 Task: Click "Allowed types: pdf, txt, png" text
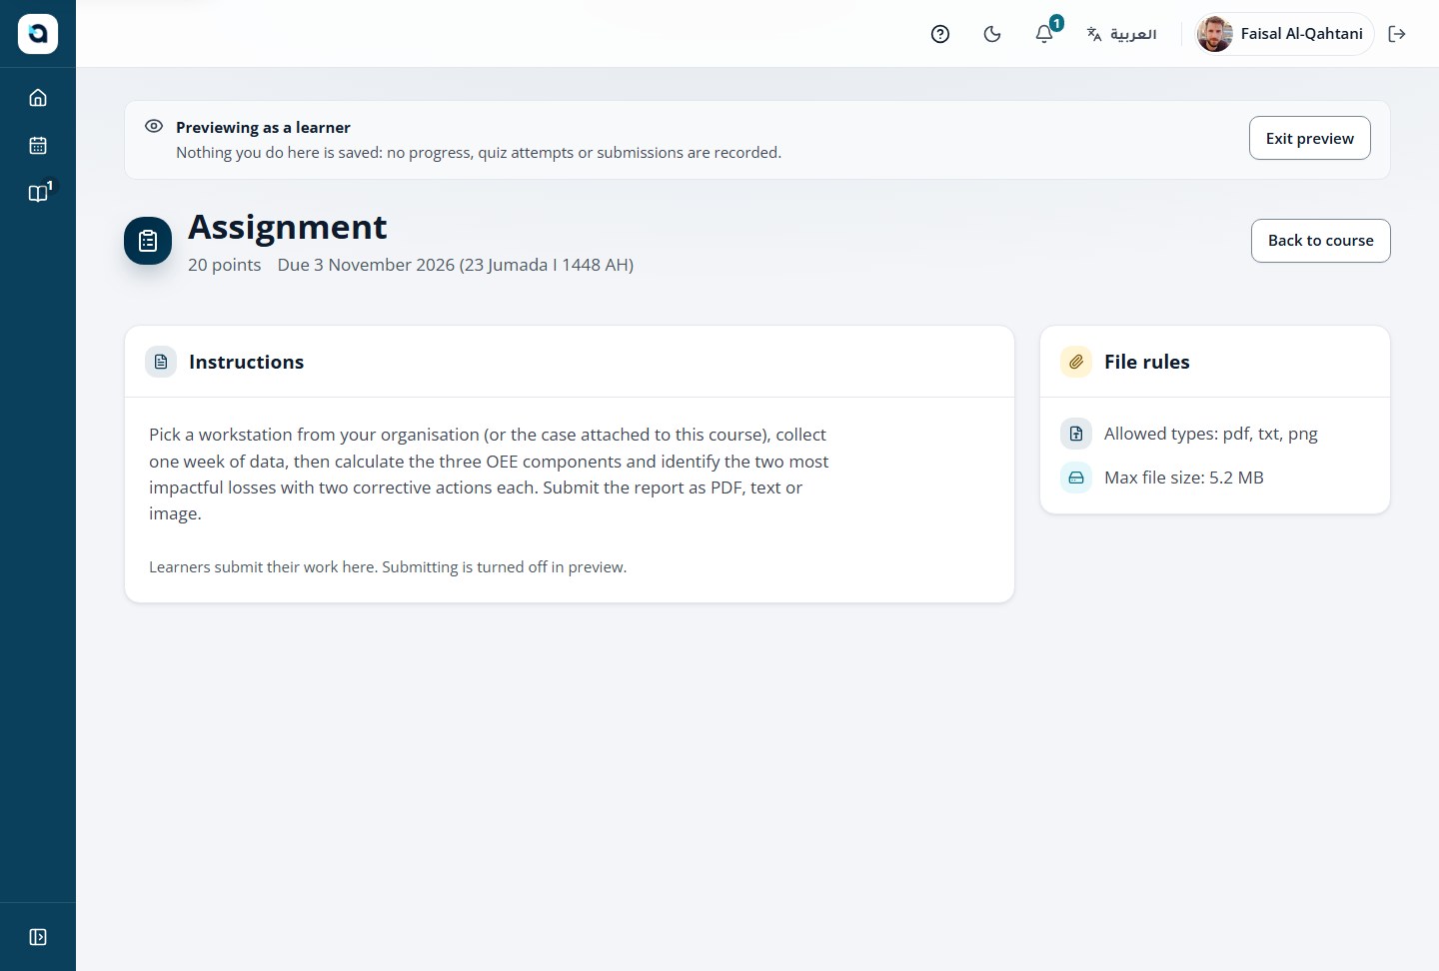[x=1211, y=434]
